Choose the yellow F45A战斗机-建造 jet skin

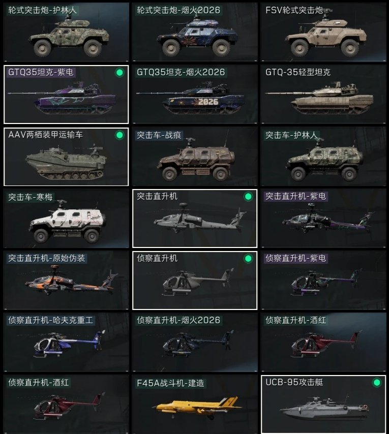[195, 405]
